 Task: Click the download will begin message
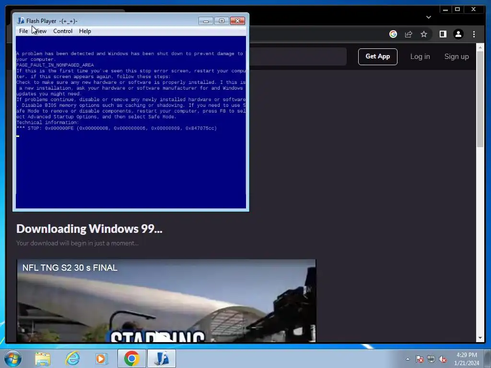[x=77, y=243]
